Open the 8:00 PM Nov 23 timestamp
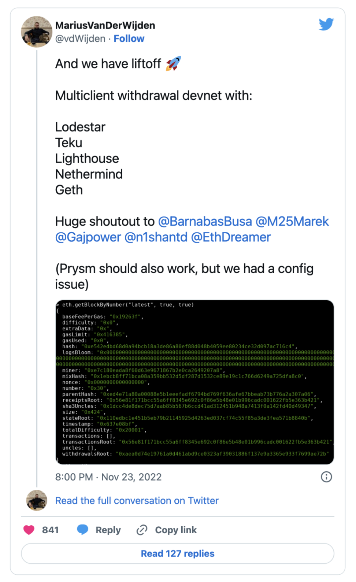Image resolution: width=356 pixels, height=582 pixels. point(108,477)
